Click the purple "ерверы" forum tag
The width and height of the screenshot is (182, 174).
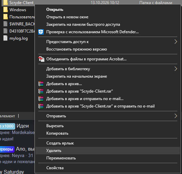click(x=7, y=149)
